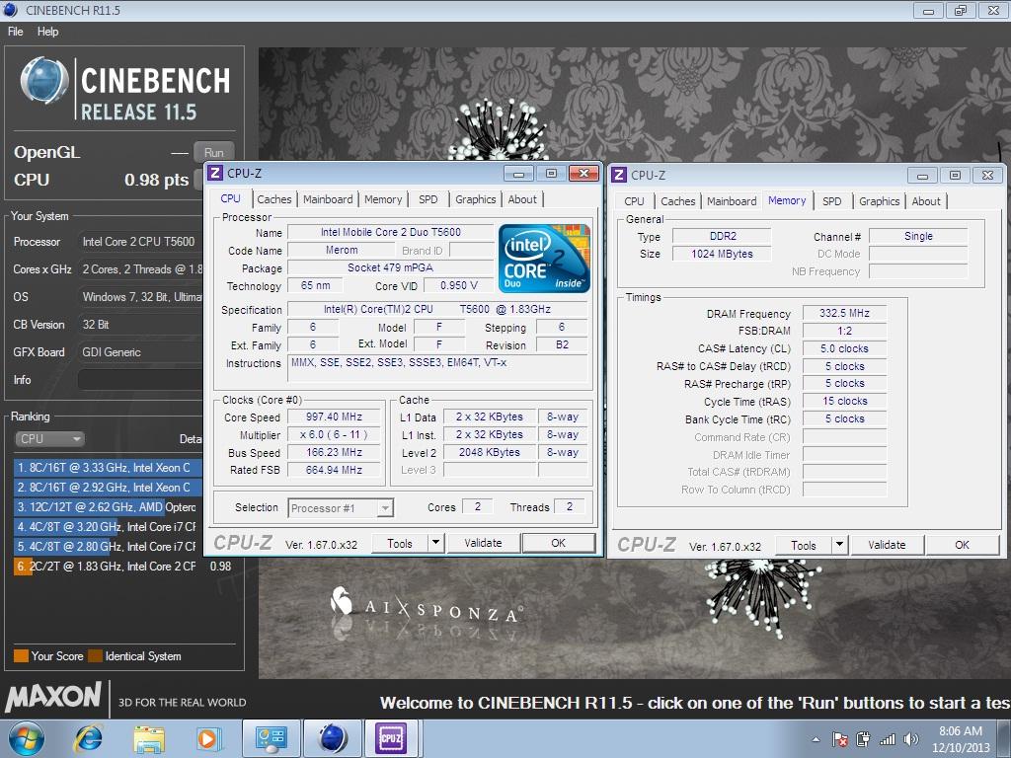1011x758 pixels.
Task: Open the Windows Start orb
Action: (26, 738)
